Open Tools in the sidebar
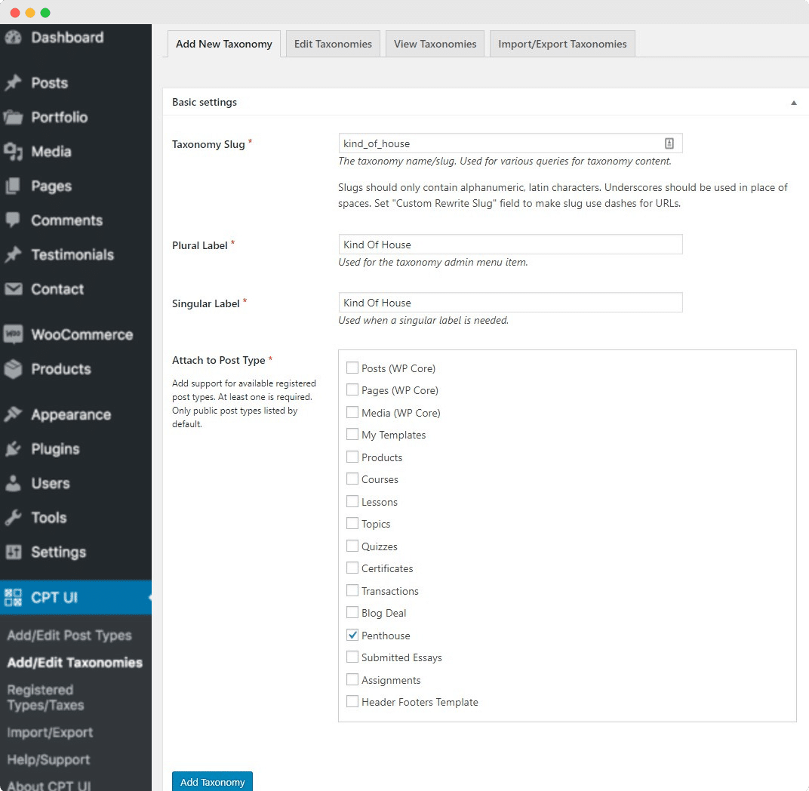Image resolution: width=809 pixels, height=791 pixels. click(49, 518)
